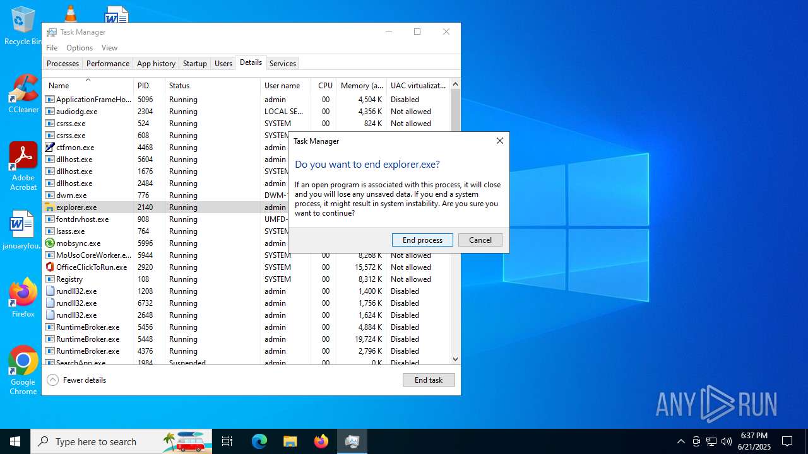This screenshot has height=454, width=808.
Task: Open Firefox desktop shortcut
Action: (23, 298)
